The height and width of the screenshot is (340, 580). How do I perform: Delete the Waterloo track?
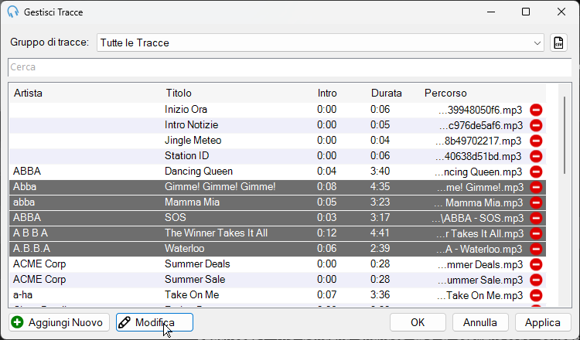point(536,249)
